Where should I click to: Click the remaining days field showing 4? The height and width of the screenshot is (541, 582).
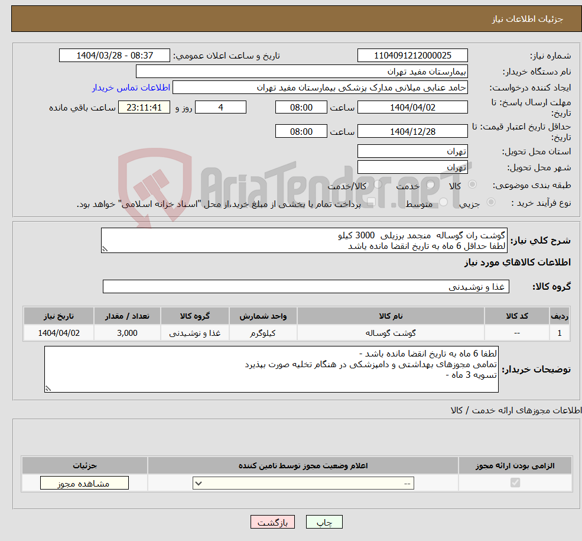[x=220, y=107]
